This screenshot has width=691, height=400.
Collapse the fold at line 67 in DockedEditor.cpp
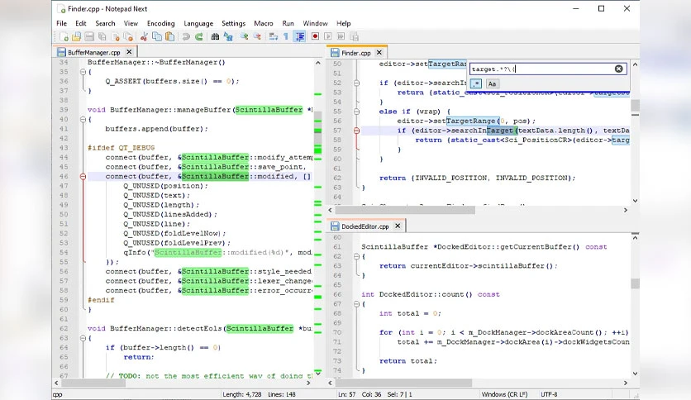click(356, 304)
